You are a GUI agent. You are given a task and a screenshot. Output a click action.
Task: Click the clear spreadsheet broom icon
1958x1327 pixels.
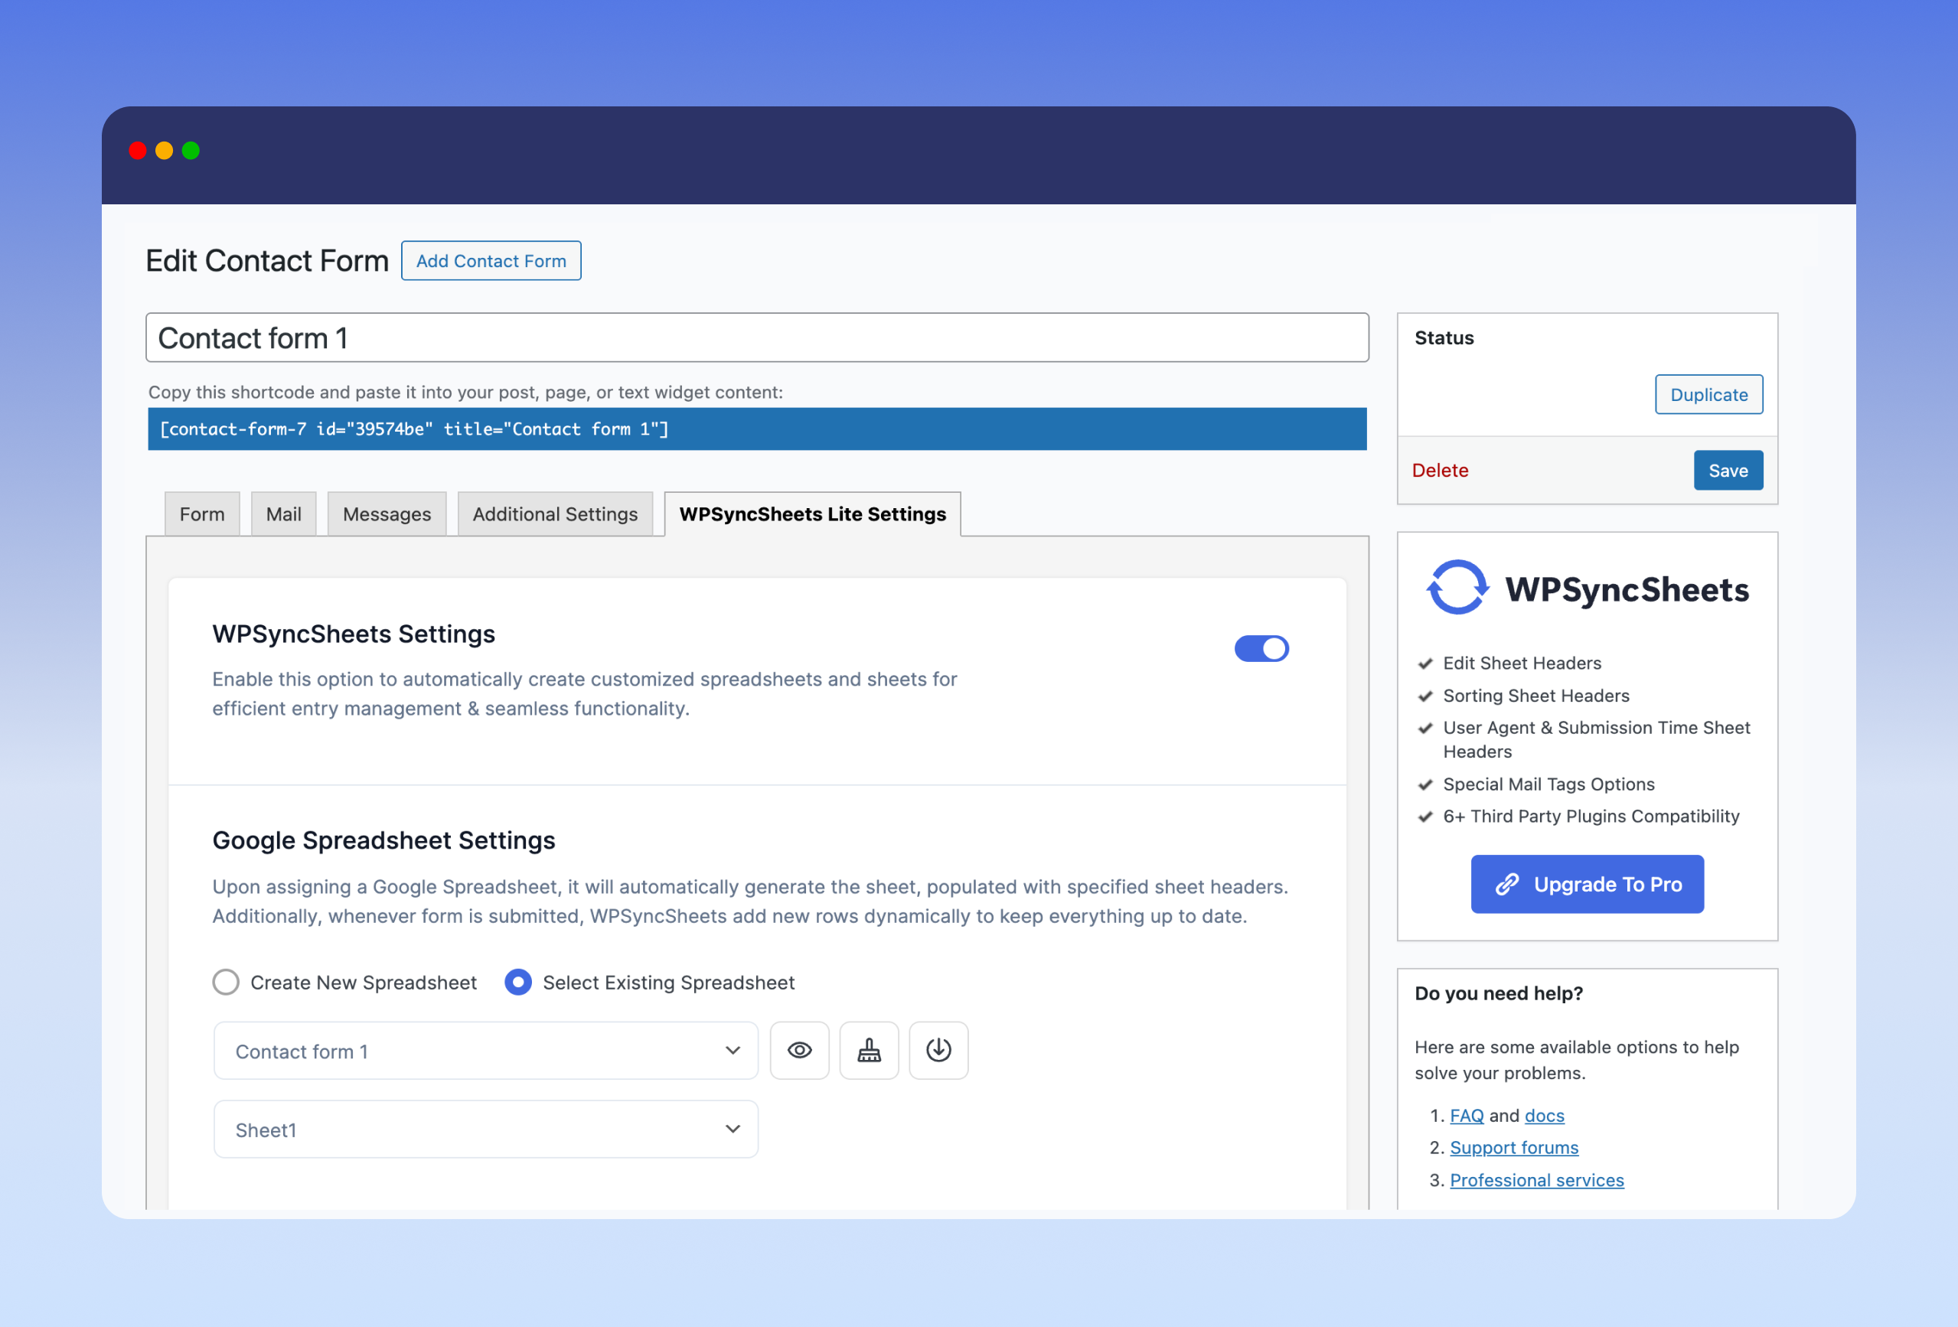(869, 1050)
